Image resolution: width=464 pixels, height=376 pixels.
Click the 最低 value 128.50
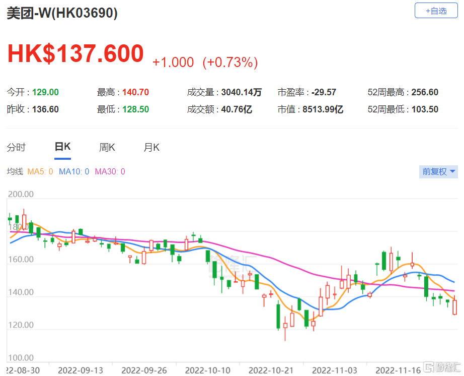point(135,109)
